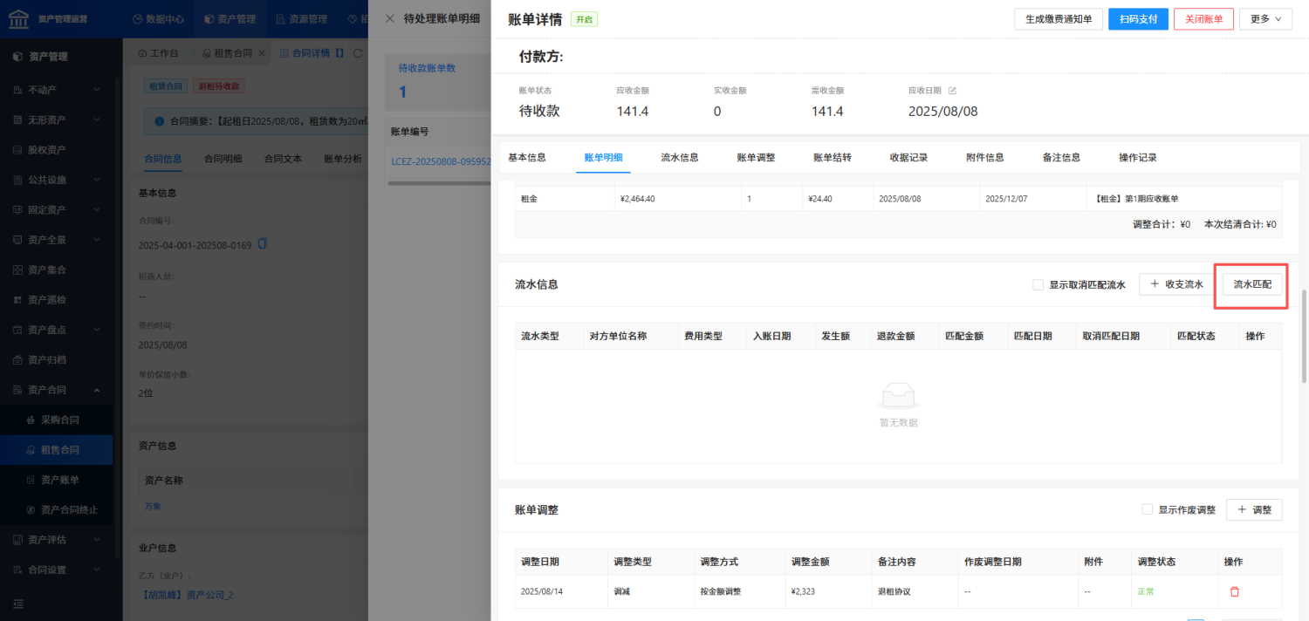Image resolution: width=1309 pixels, height=621 pixels.
Task: Edit the 应收日期 with the pencil icon
Action: pyautogui.click(x=953, y=90)
